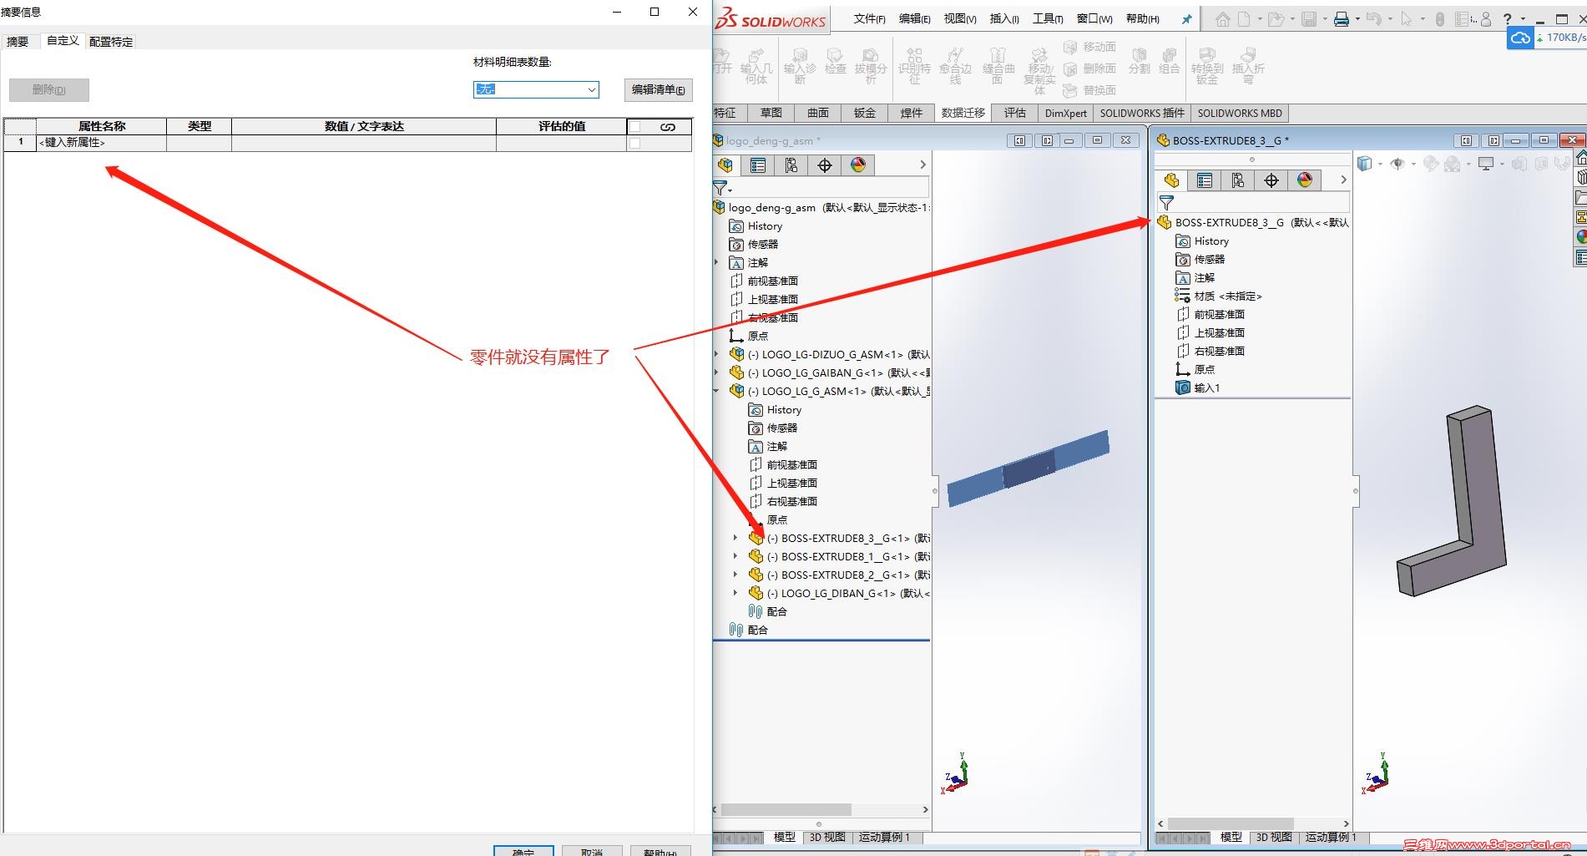Viewport: 1587px width, 856px height.
Task: Open ConfigurationManager tab in BOSS-EXTRUDE8_3__G window
Action: pyautogui.click(x=1238, y=180)
